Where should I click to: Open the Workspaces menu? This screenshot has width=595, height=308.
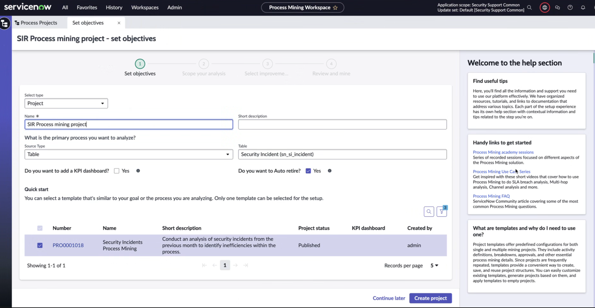[x=145, y=8]
